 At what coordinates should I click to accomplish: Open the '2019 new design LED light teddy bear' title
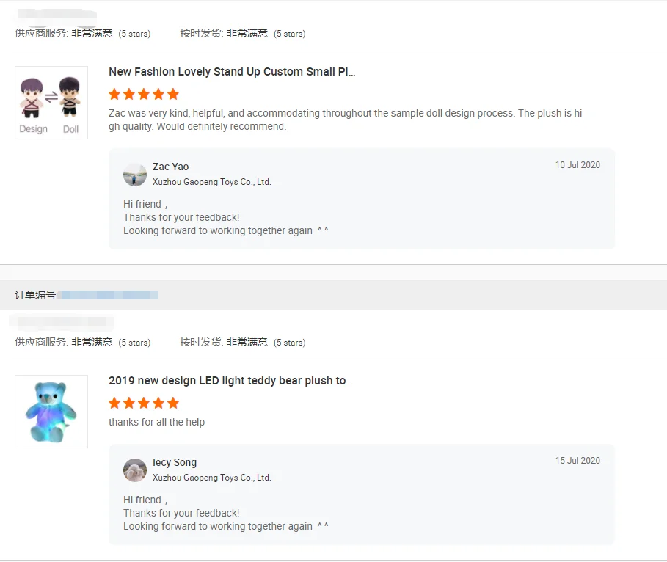point(230,381)
